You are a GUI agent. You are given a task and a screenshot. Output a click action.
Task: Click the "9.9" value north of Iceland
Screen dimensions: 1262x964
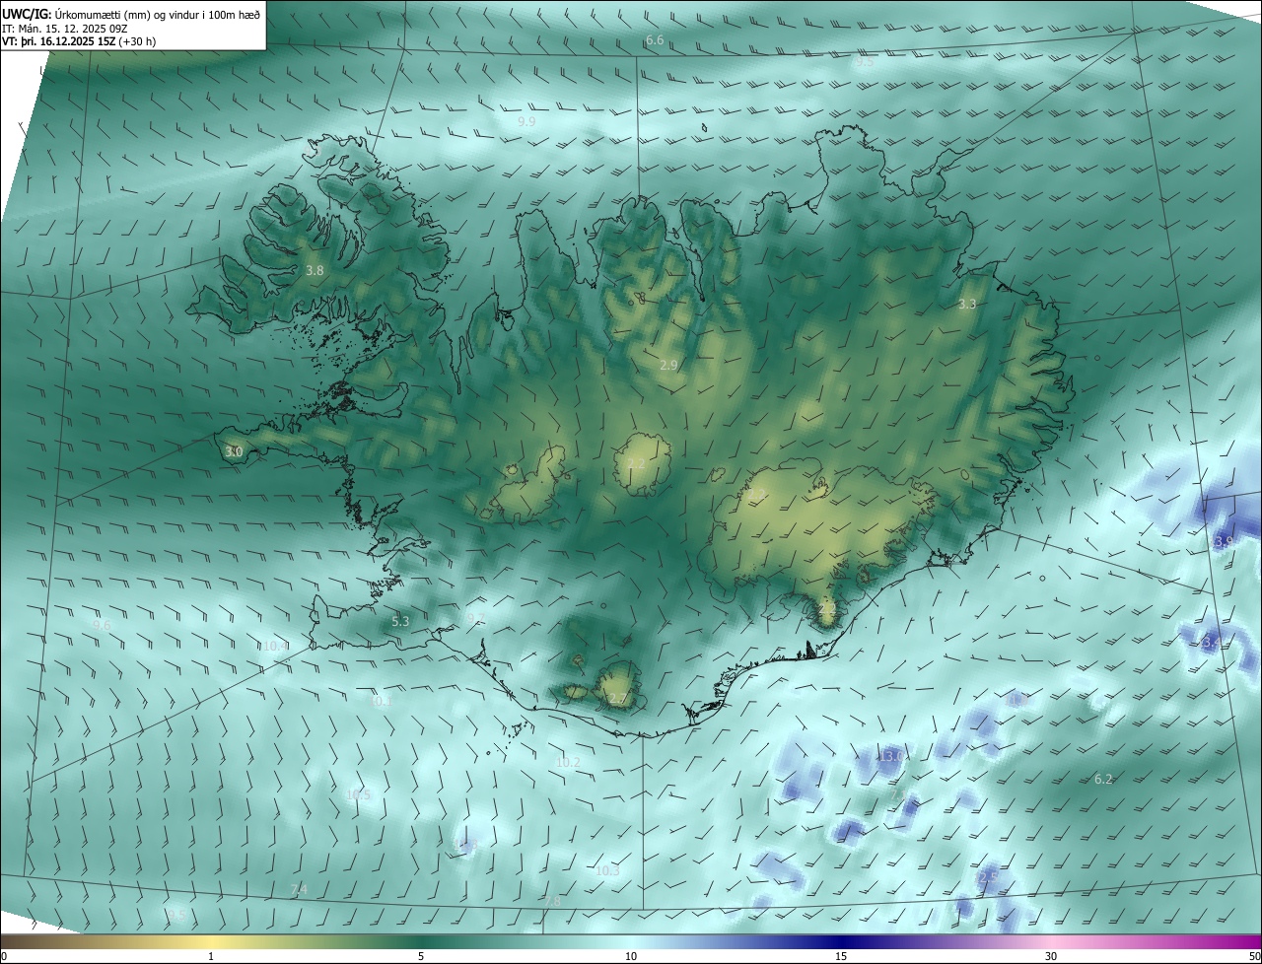click(526, 121)
